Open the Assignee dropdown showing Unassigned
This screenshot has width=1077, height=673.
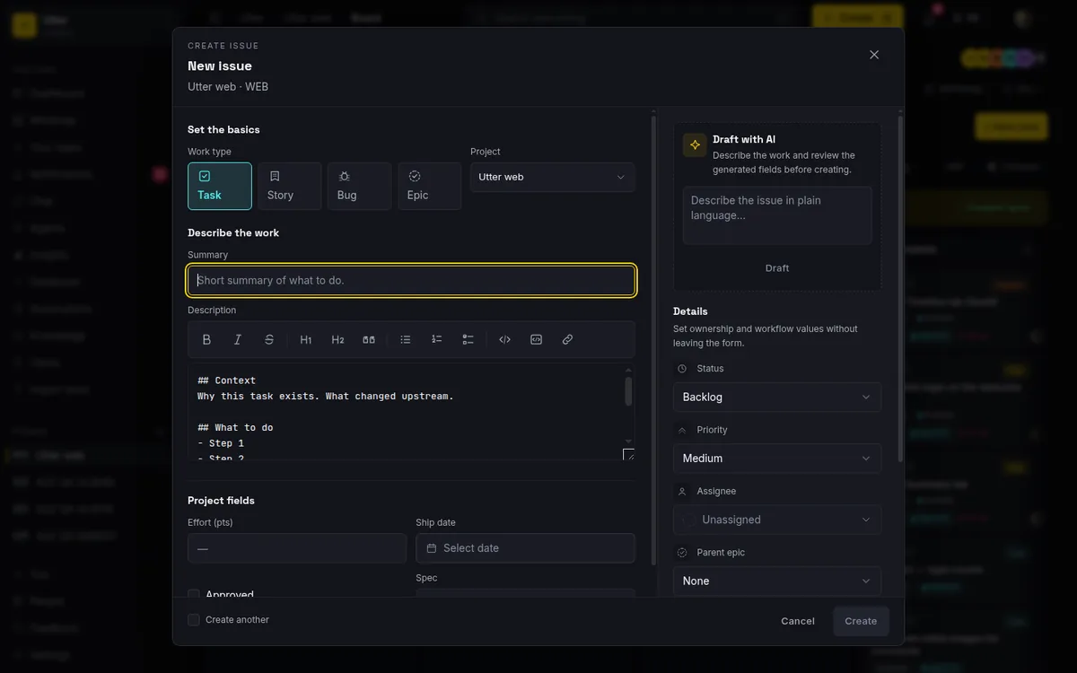[777, 520]
